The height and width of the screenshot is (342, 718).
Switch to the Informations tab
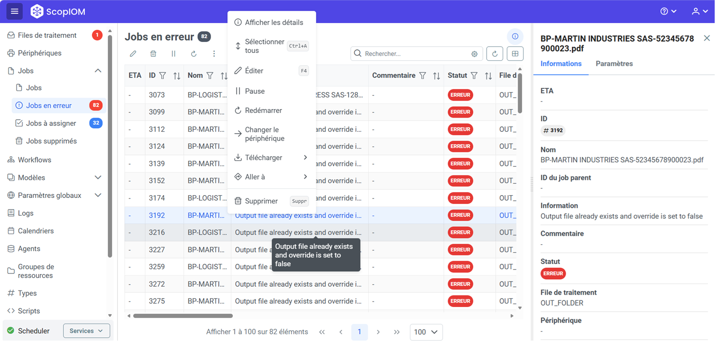point(561,64)
